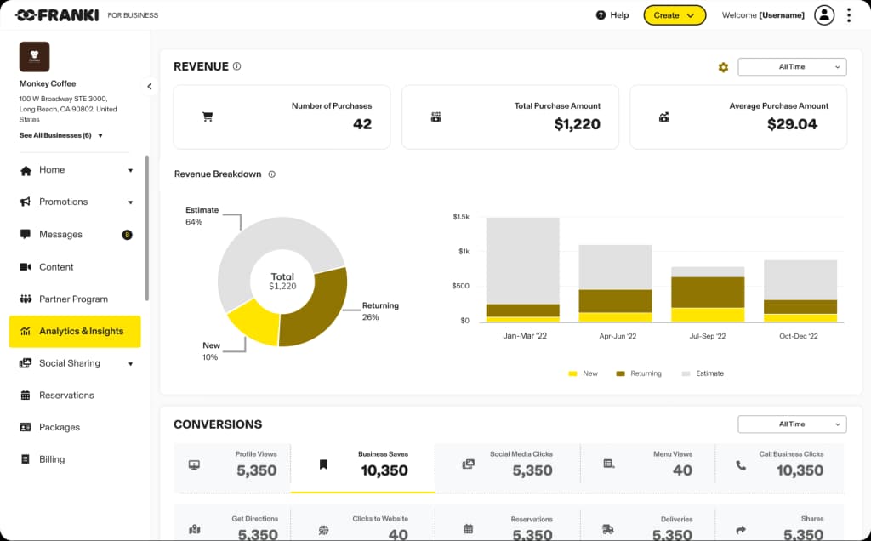
Task: Click the Content camera icon
Action: coord(26,267)
